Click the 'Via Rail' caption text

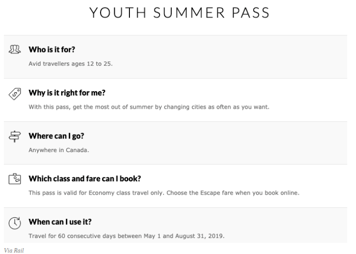[9, 249]
